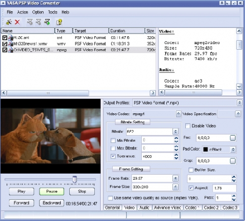The width and height of the screenshot is (245, 221).
Task: Click the red X remove icon
Action: point(17,22)
